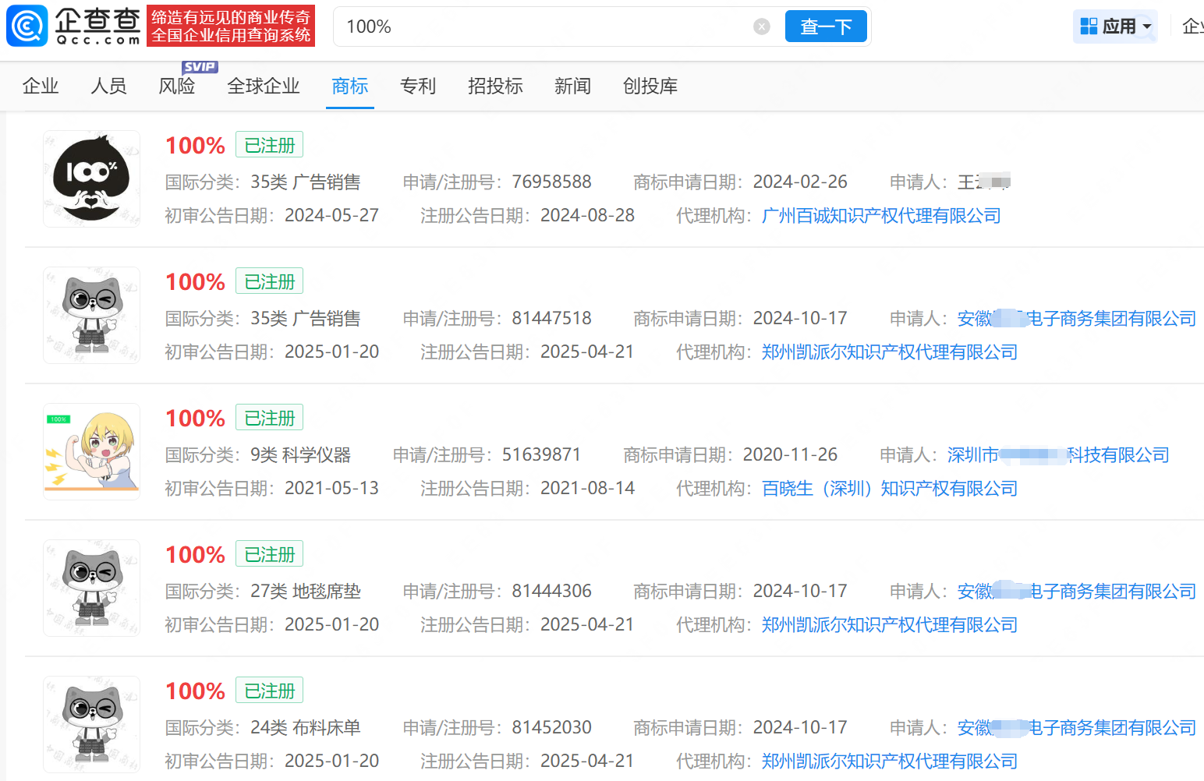Click the first 100% trademark logo thumbnail

click(91, 178)
